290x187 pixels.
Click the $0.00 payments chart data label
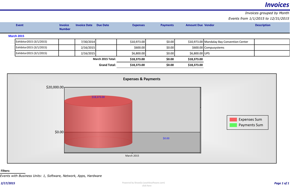pyautogui.click(x=166, y=138)
